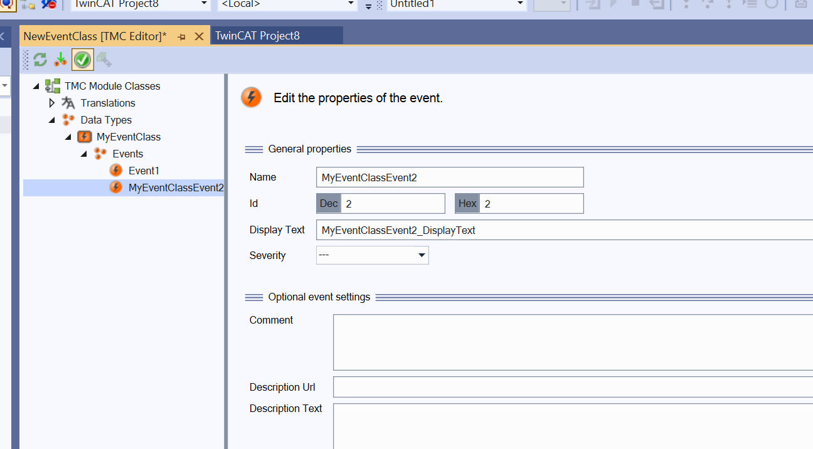Switch to the TwinCAT Project8 tab

point(257,36)
